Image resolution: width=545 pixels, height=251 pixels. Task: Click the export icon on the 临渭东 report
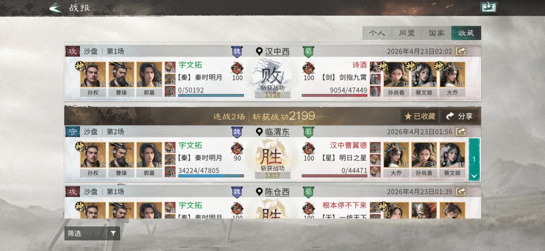(x=461, y=132)
